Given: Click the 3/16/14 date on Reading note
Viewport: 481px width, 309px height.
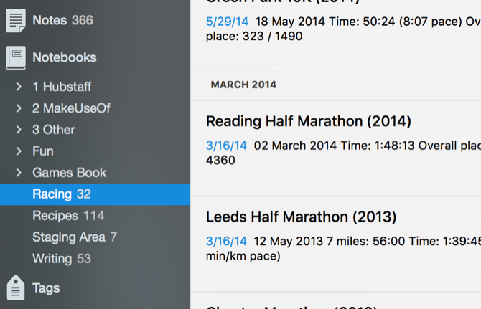Looking at the screenshot, I should point(226,146).
